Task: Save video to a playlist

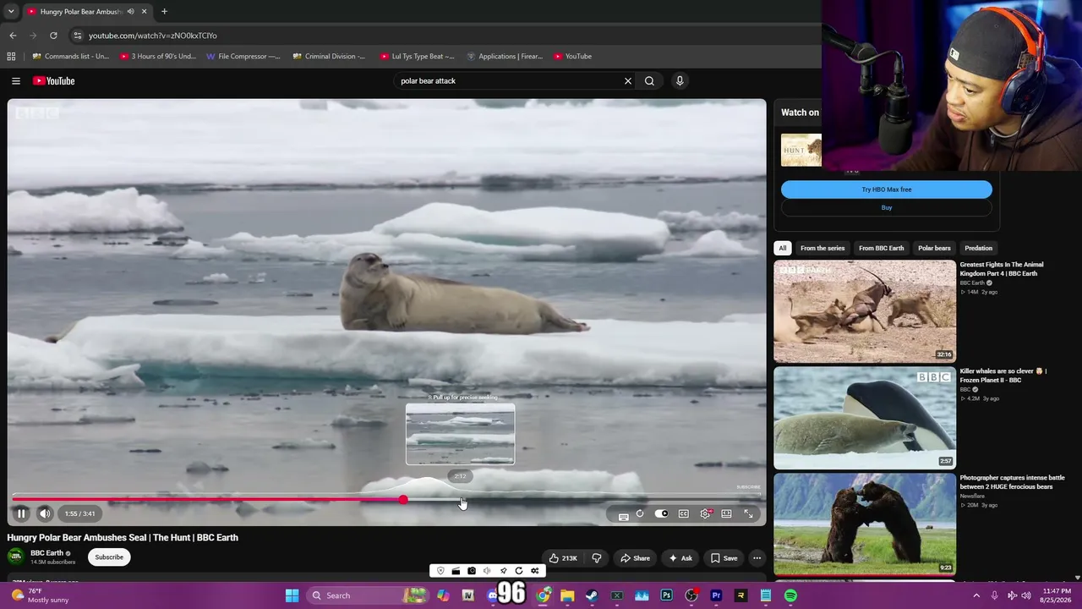Action: coord(724,558)
